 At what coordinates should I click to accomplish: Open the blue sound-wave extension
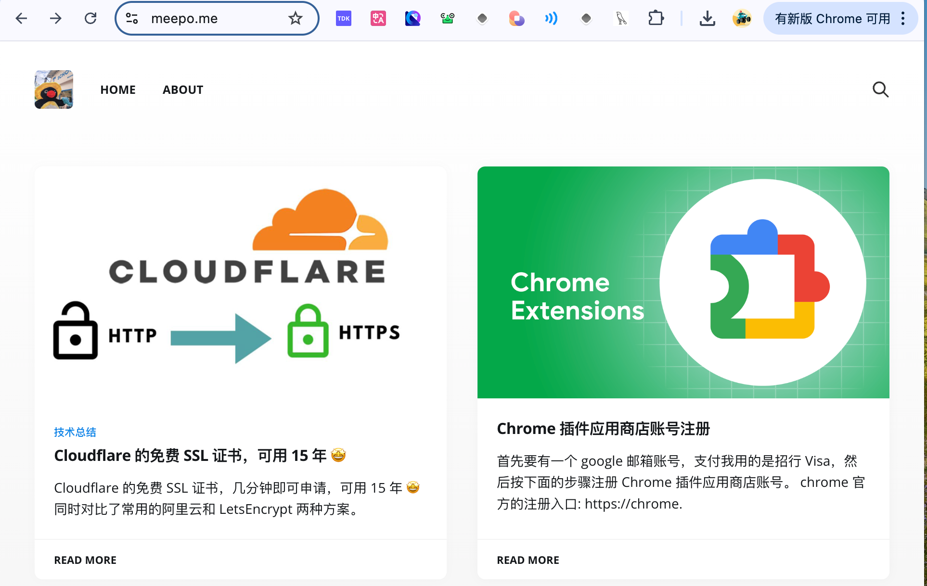552,19
